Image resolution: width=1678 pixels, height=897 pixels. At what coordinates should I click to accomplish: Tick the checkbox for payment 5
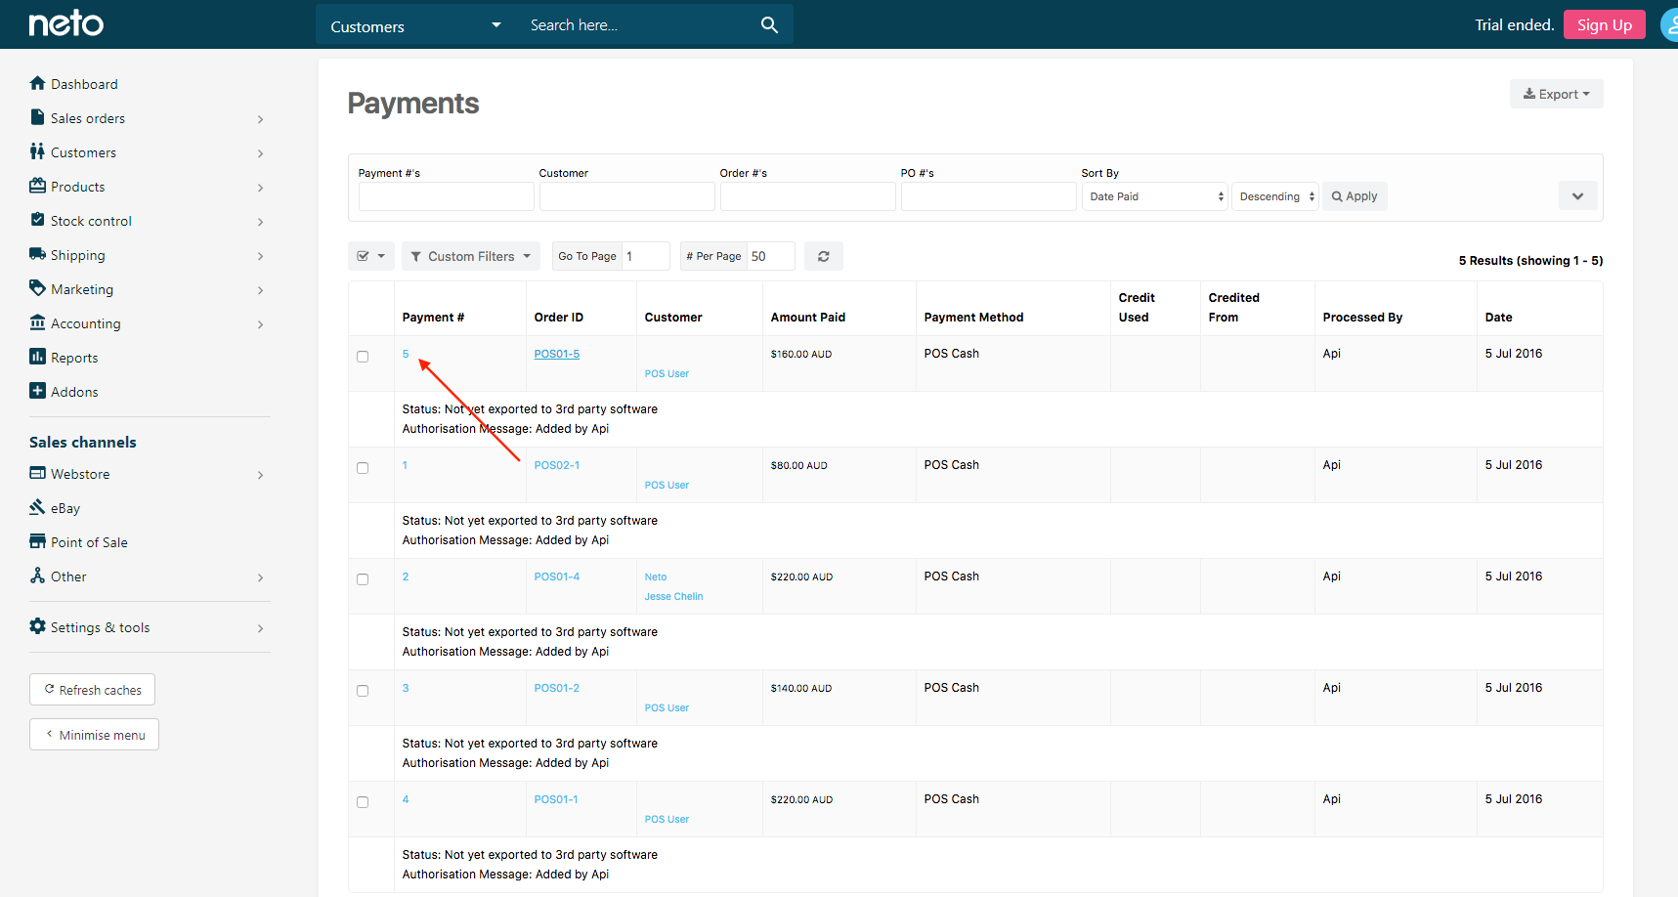tap(363, 357)
